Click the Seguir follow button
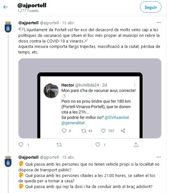 (x=151, y=7)
